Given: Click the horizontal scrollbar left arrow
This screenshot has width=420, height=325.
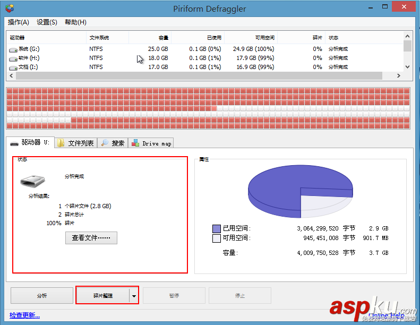Looking at the screenshot, I should point(11,75).
